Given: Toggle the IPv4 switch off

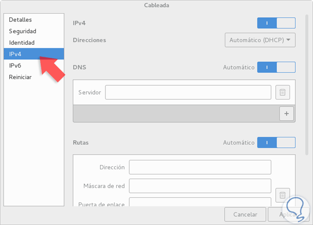Looking at the screenshot, I should [x=276, y=23].
